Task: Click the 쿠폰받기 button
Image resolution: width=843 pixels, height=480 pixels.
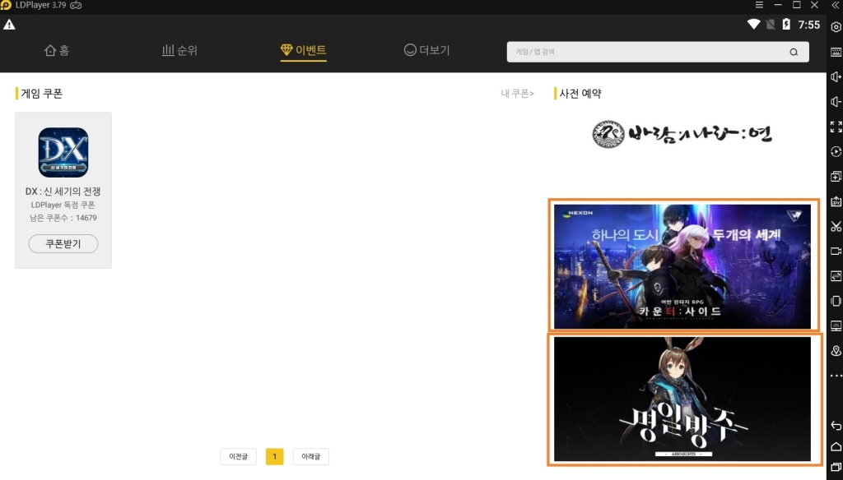Action: pyautogui.click(x=63, y=244)
